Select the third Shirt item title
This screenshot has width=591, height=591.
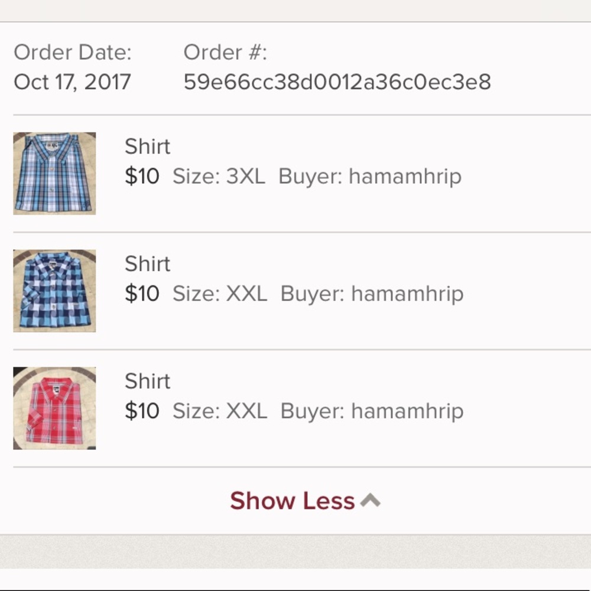click(x=147, y=381)
